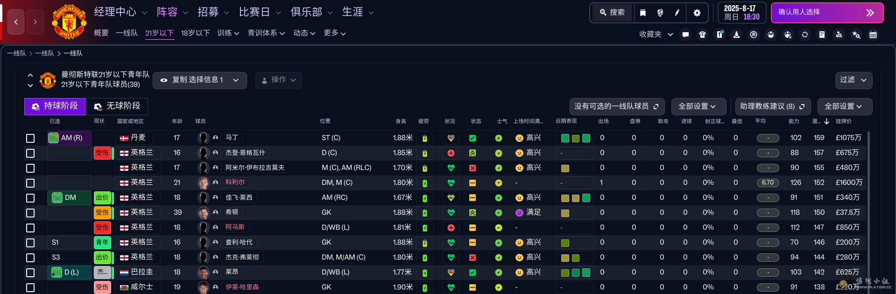The width and height of the screenshot is (896, 294).
Task: Open player 科利尔 name link
Action: tap(235, 182)
